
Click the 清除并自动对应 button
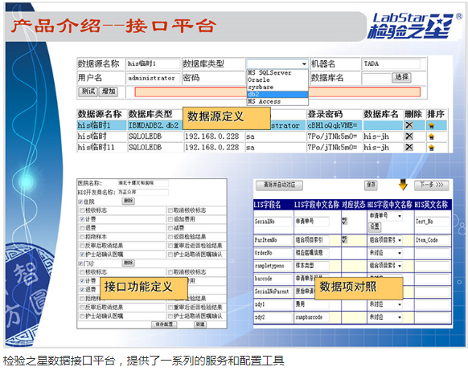point(279,185)
